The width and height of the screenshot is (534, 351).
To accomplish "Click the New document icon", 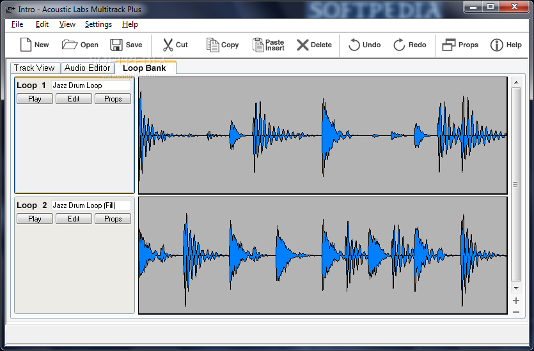I will 26,45.
